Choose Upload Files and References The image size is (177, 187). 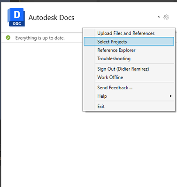(x=129, y=33)
